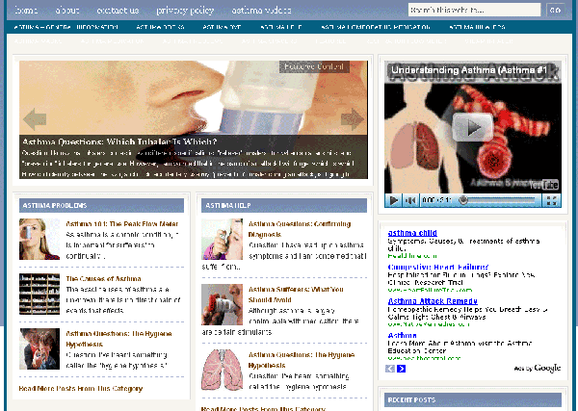The height and width of the screenshot is (411, 578).
Task: Open the 'Asthma Attack Remedy' ad link
Action: click(433, 301)
